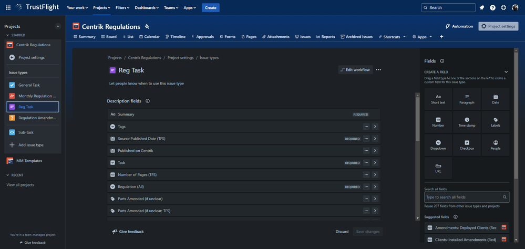
Task: Click the Project settings button at top right
Action: [x=499, y=26]
